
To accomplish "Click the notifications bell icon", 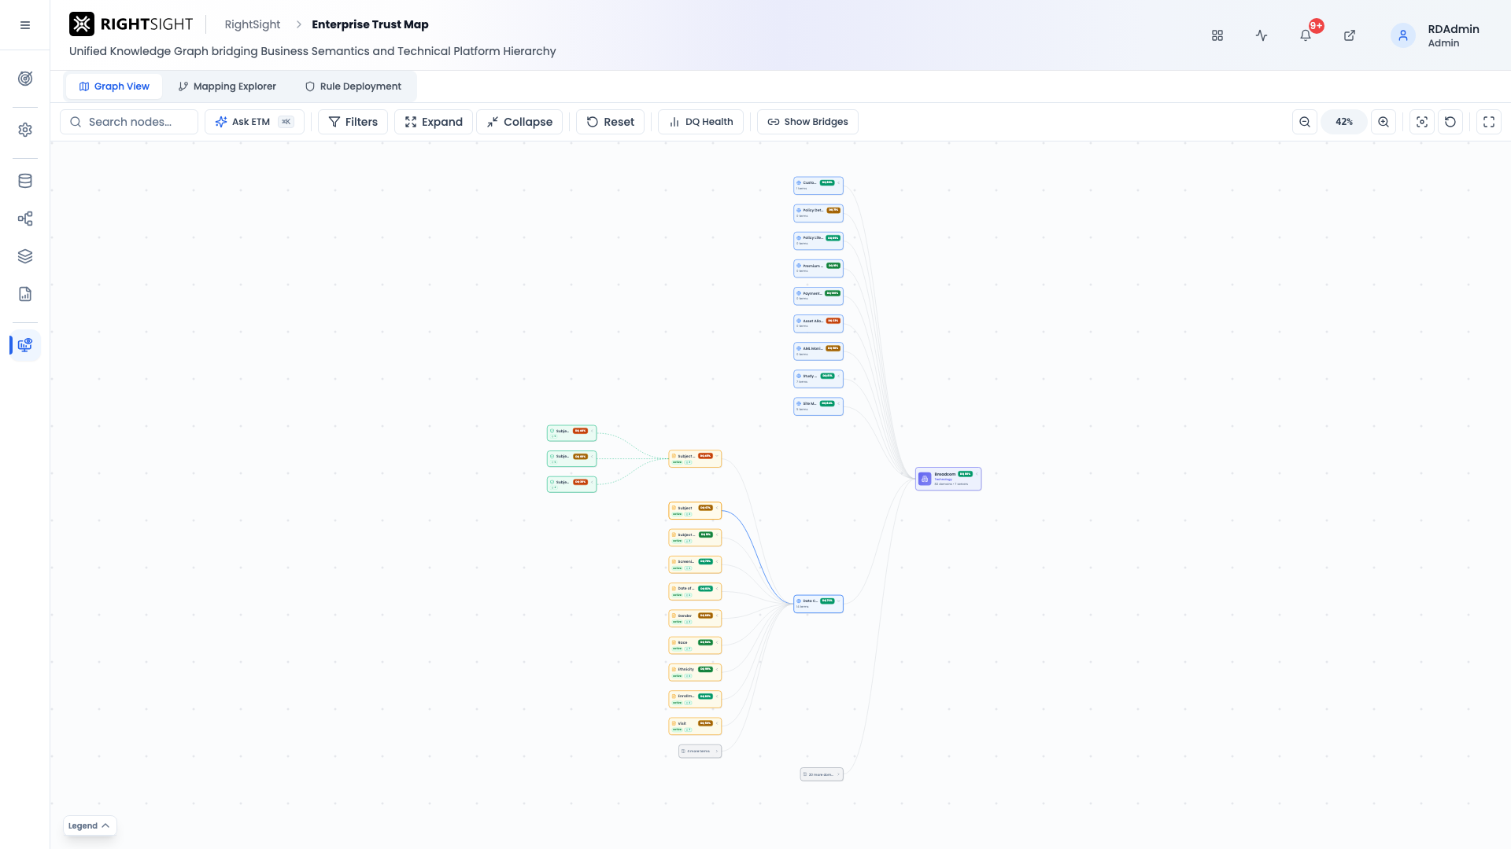I will click(x=1306, y=35).
